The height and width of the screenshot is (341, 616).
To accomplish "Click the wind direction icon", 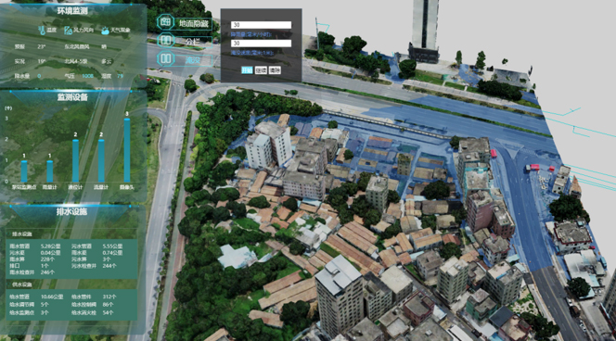I will [x=68, y=31].
